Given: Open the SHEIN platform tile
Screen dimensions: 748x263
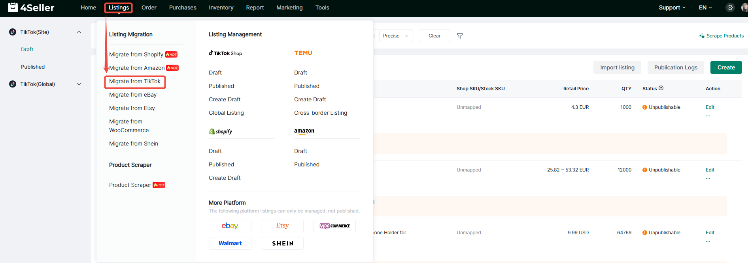Looking at the screenshot, I should pyautogui.click(x=282, y=243).
